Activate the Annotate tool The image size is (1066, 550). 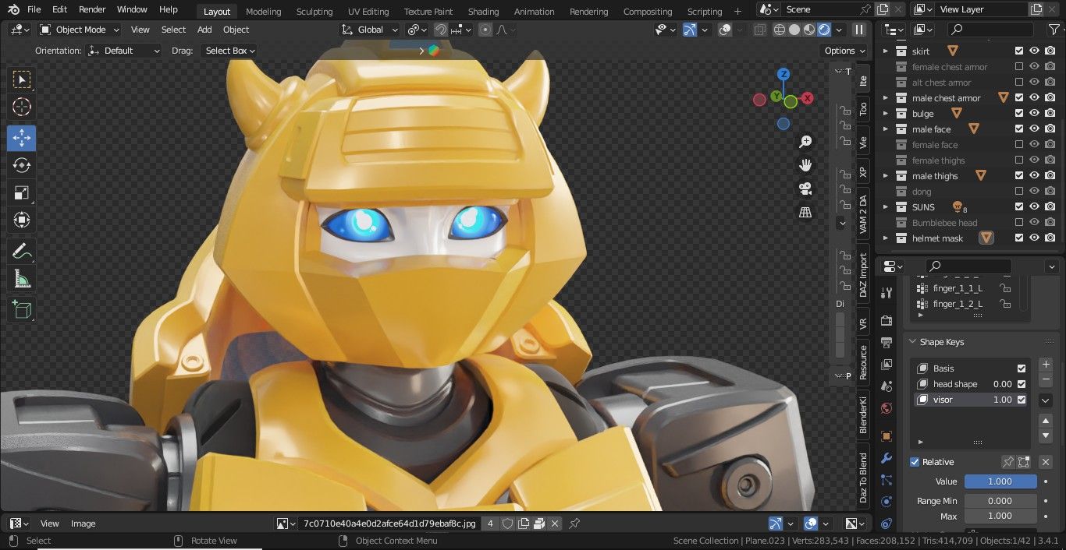(x=22, y=252)
